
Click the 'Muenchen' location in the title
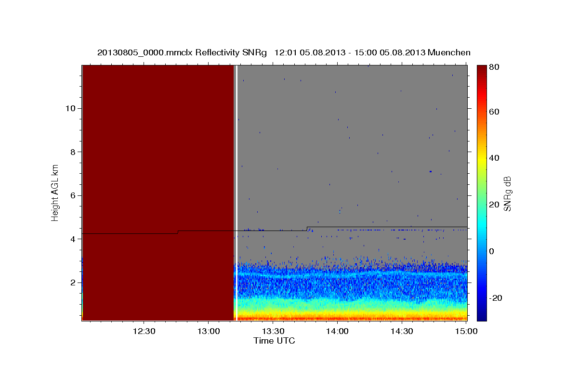click(x=449, y=52)
